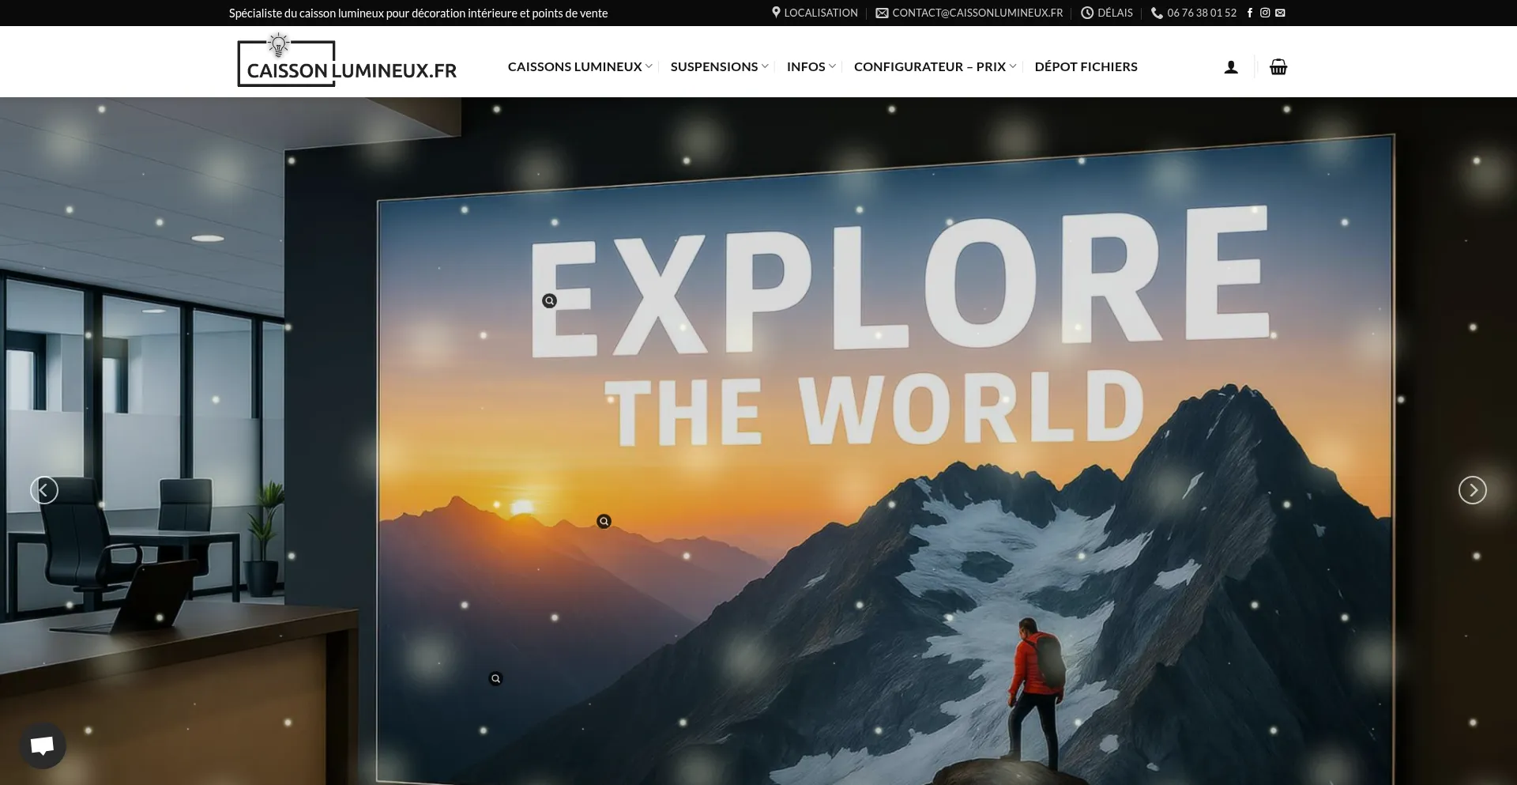The width and height of the screenshot is (1517, 785).
Task: Open the Instagram icon in top bar
Action: click(1265, 13)
